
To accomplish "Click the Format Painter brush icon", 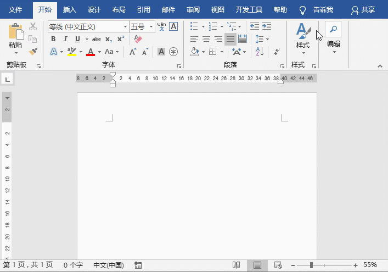I will click(x=33, y=51).
